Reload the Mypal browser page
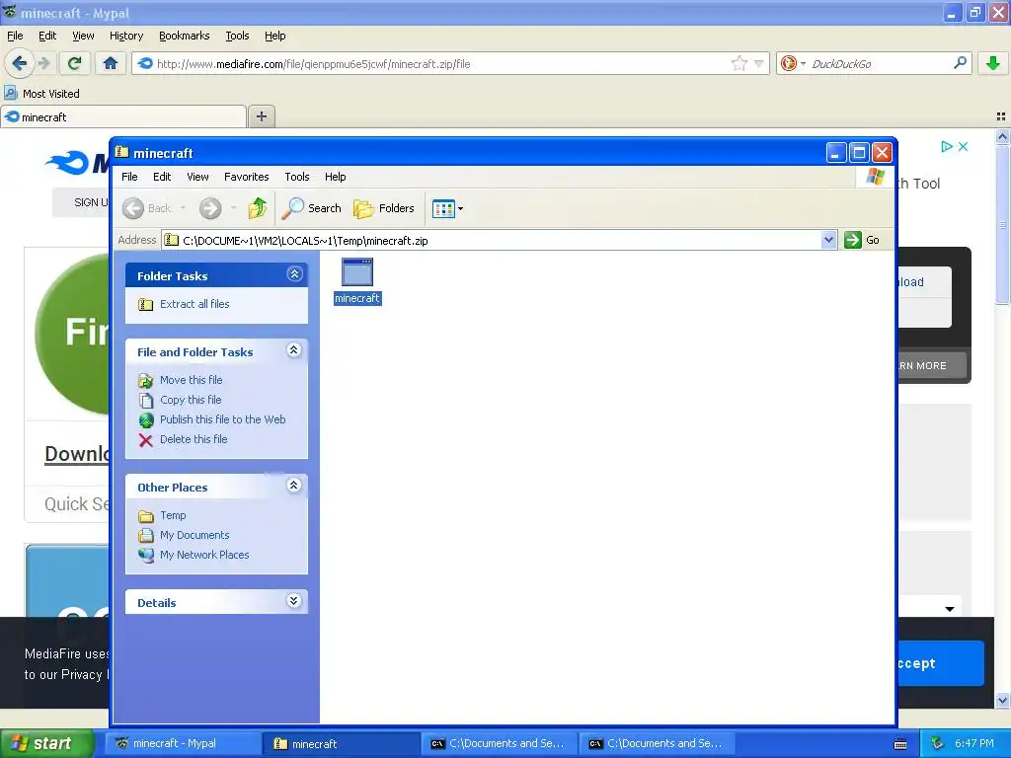The image size is (1011, 758). (x=74, y=63)
